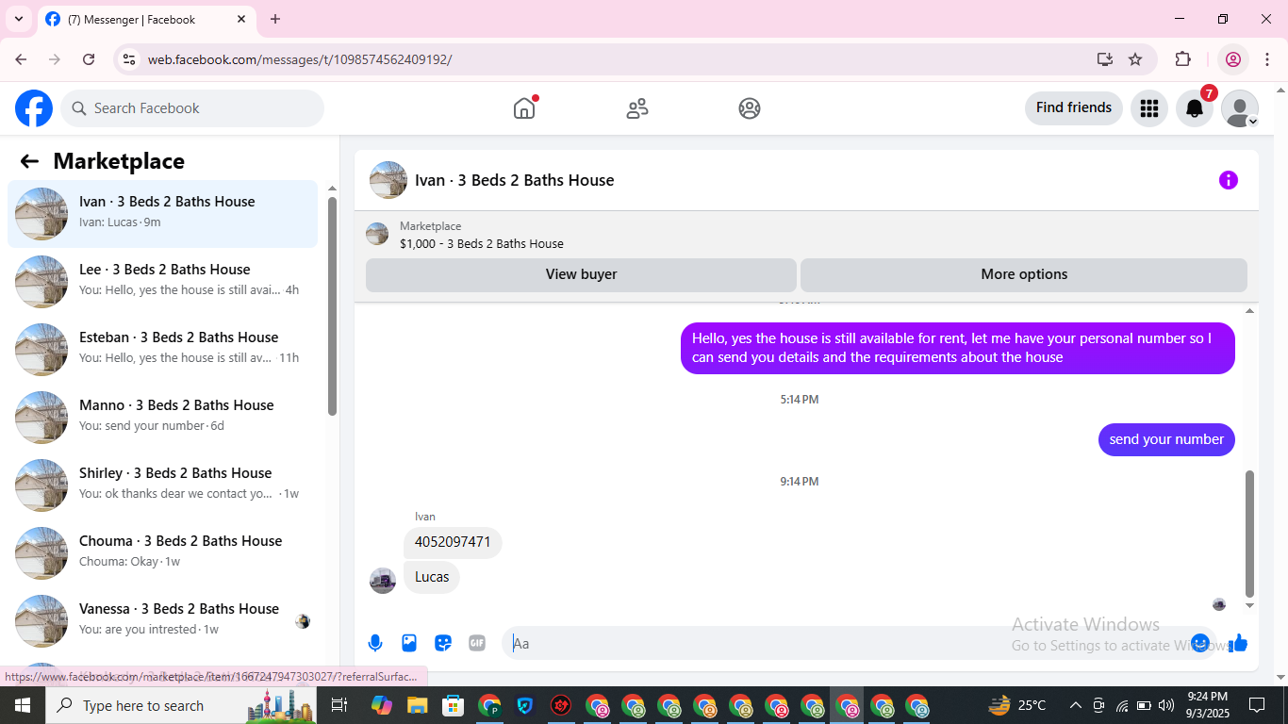Image resolution: width=1288 pixels, height=724 pixels.
Task: Select Ivan's 3 Beds 2 Baths House chat
Action: [163, 214]
